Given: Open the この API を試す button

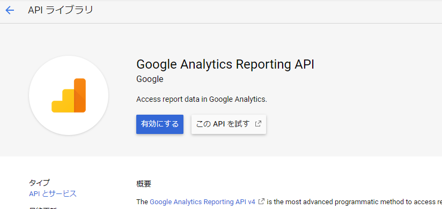Looking at the screenshot, I should click(229, 124).
